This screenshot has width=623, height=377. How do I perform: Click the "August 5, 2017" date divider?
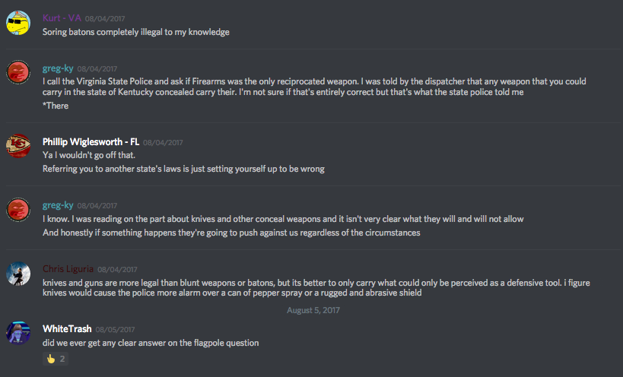[x=313, y=310]
